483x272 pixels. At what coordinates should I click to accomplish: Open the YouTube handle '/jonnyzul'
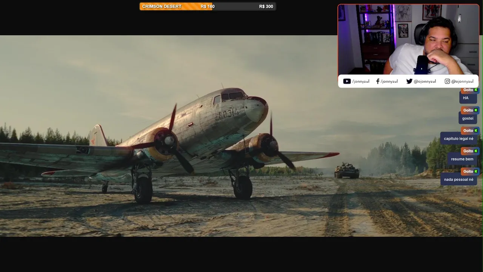click(x=361, y=81)
